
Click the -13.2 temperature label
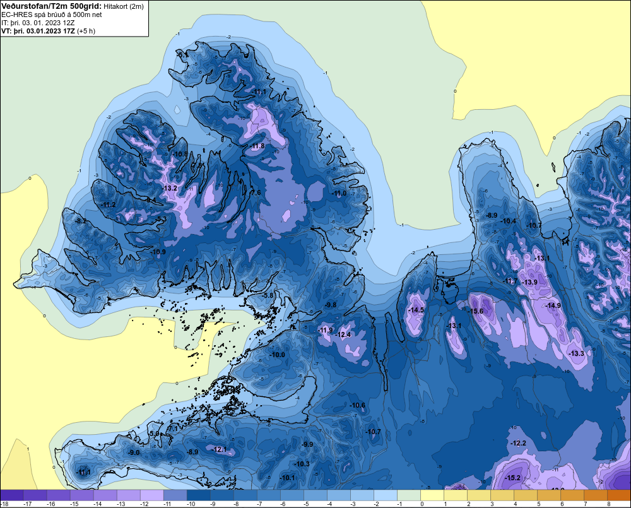coord(170,188)
